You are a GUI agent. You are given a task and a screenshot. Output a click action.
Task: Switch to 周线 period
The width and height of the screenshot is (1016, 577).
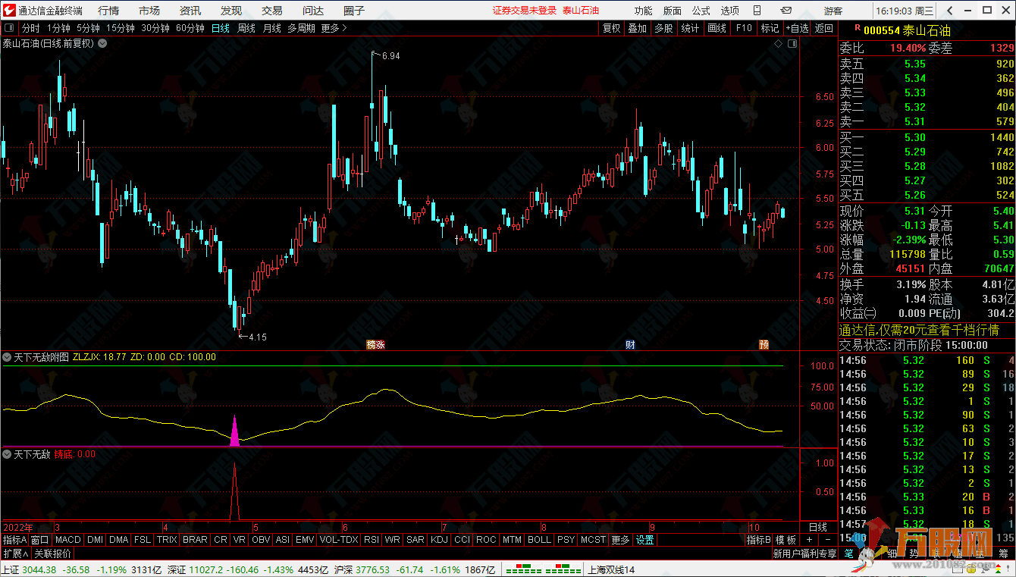[246, 28]
